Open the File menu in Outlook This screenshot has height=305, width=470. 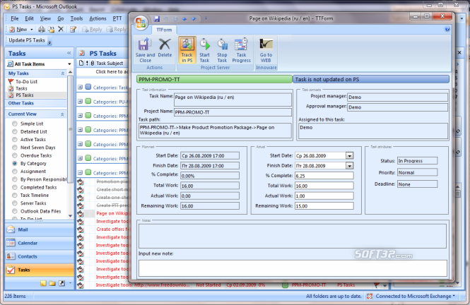click(14, 18)
